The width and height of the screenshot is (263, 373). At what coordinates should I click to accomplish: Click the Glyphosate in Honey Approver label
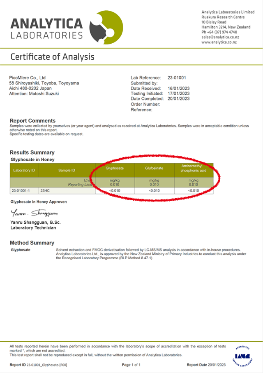click(x=39, y=202)
